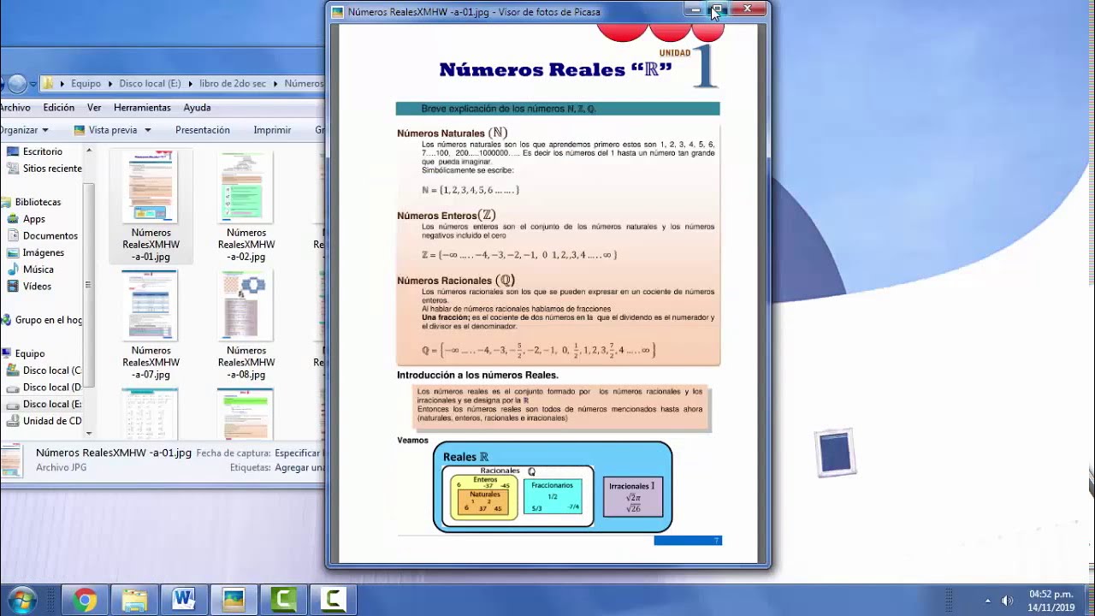This screenshot has height=616, width=1095.
Task: Click the Presentación button
Action: (x=203, y=130)
